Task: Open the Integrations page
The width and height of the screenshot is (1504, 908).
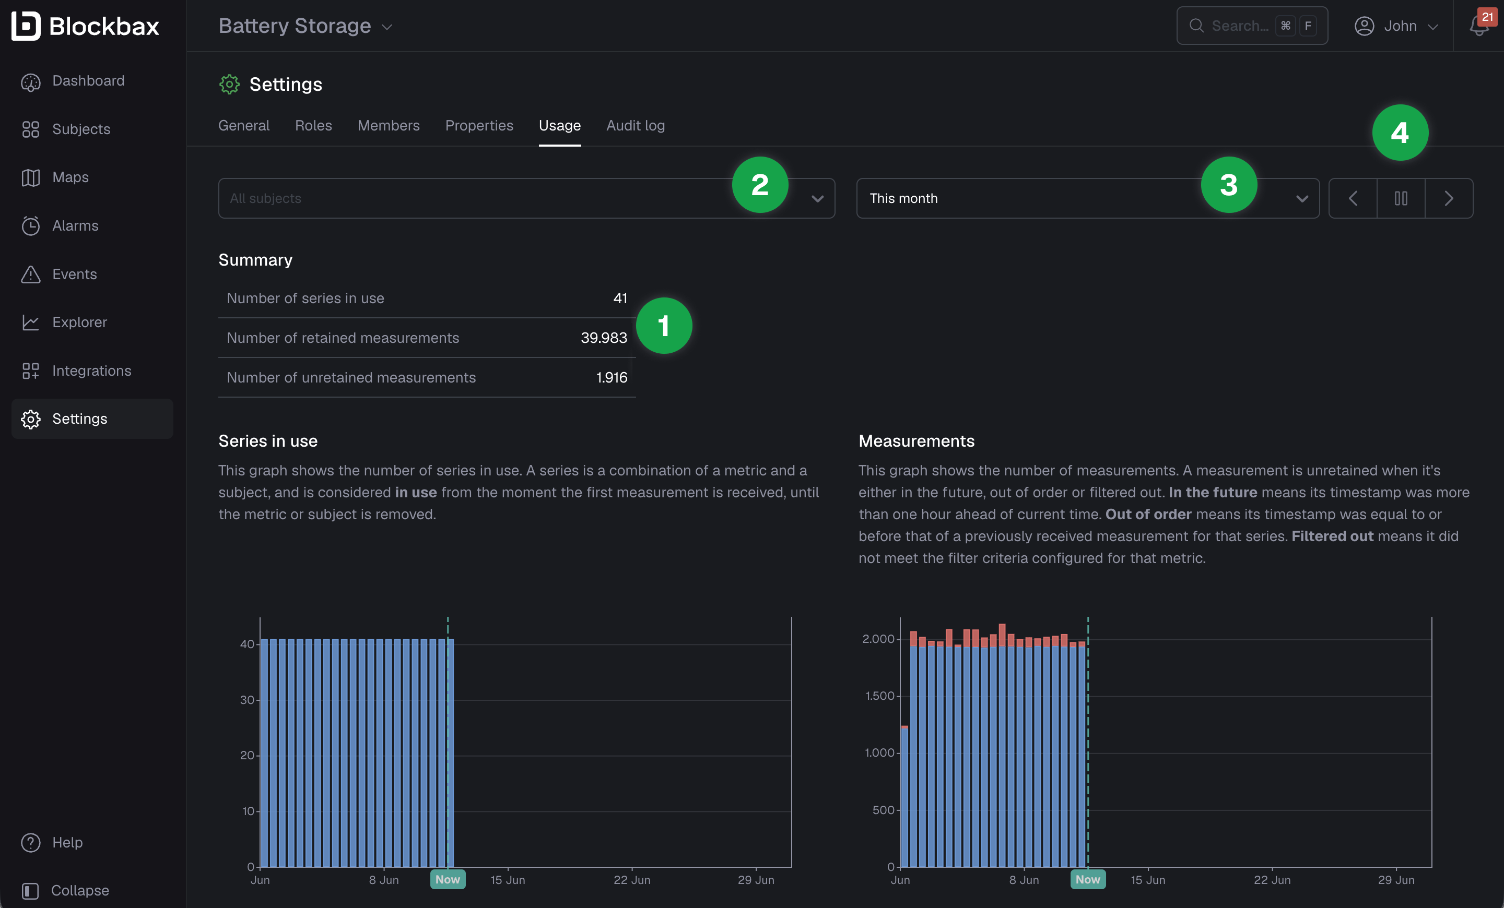Action: point(91,371)
